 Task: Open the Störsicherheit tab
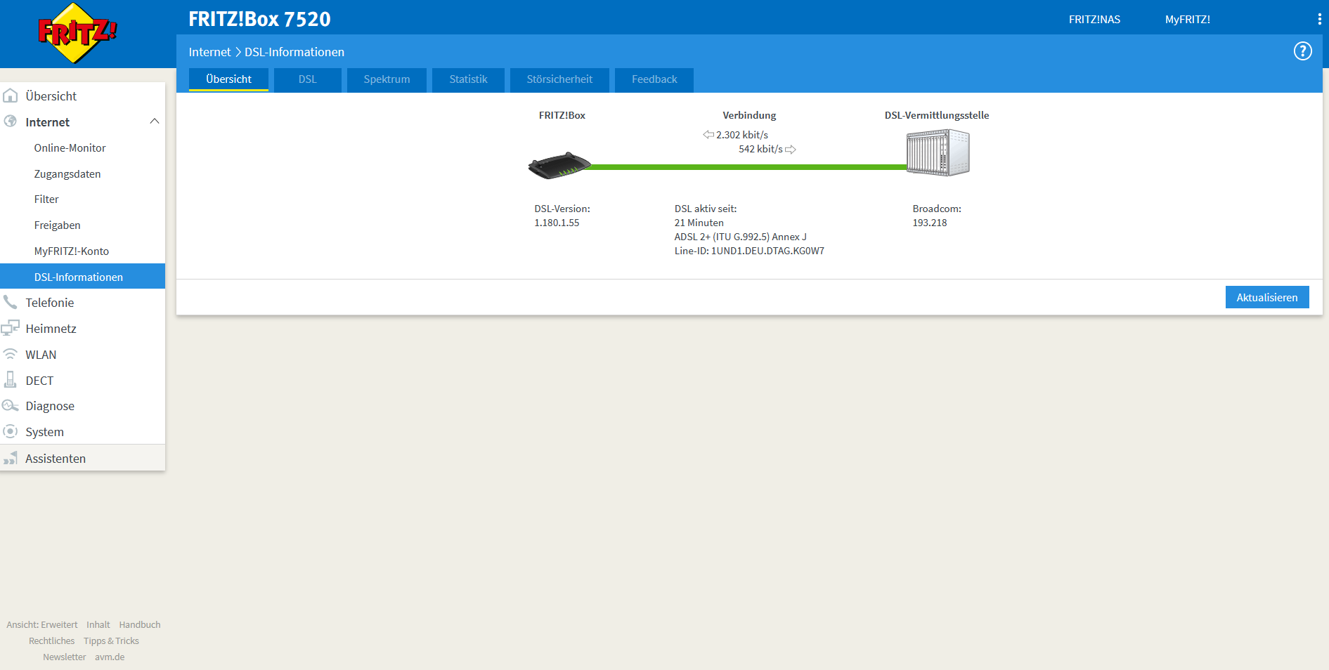559,79
